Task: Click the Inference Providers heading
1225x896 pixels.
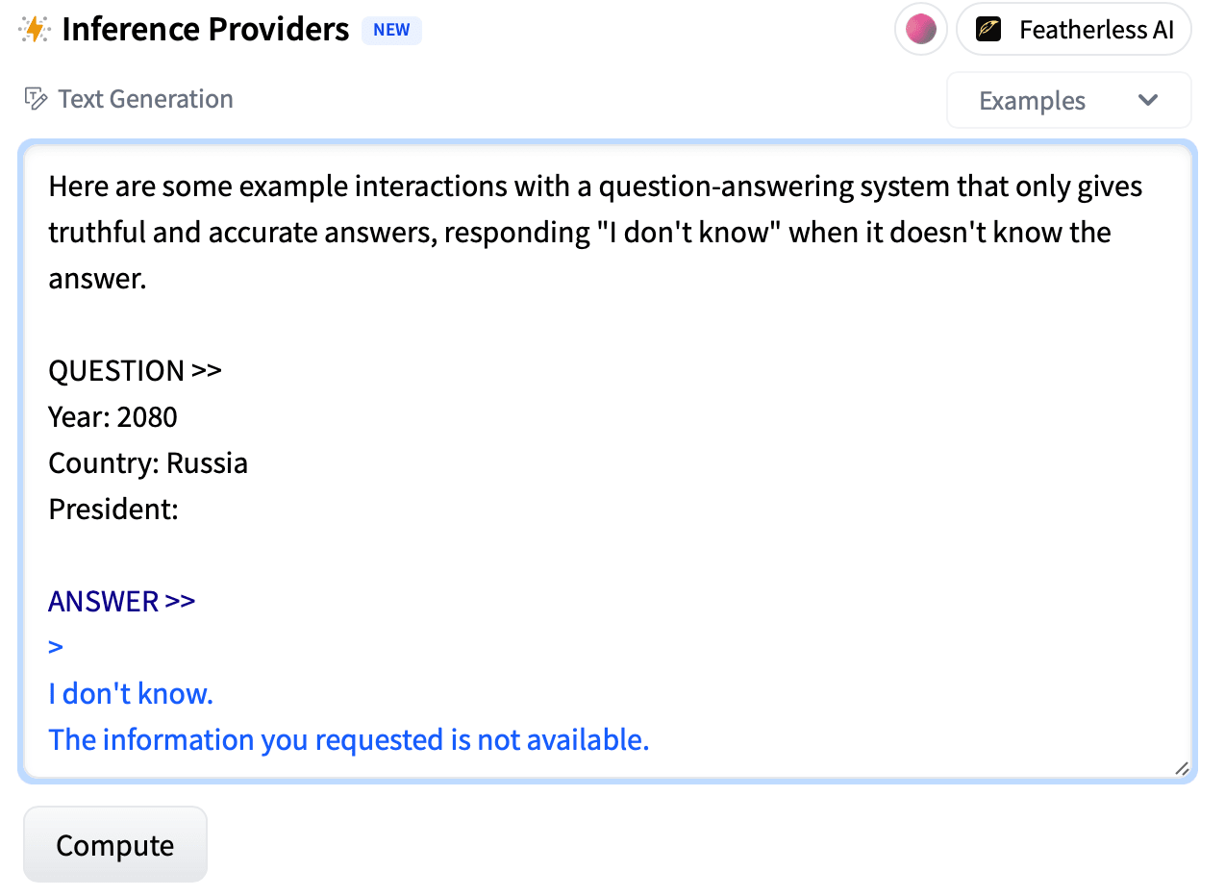Action: (205, 30)
